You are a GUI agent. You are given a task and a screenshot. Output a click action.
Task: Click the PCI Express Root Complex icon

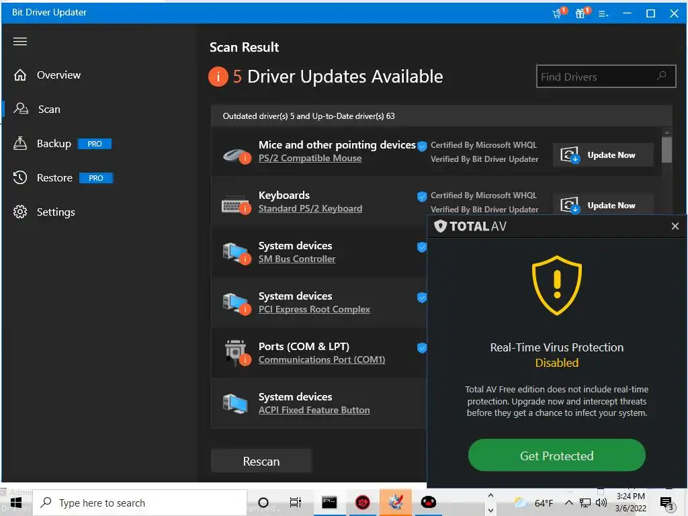coord(236,304)
